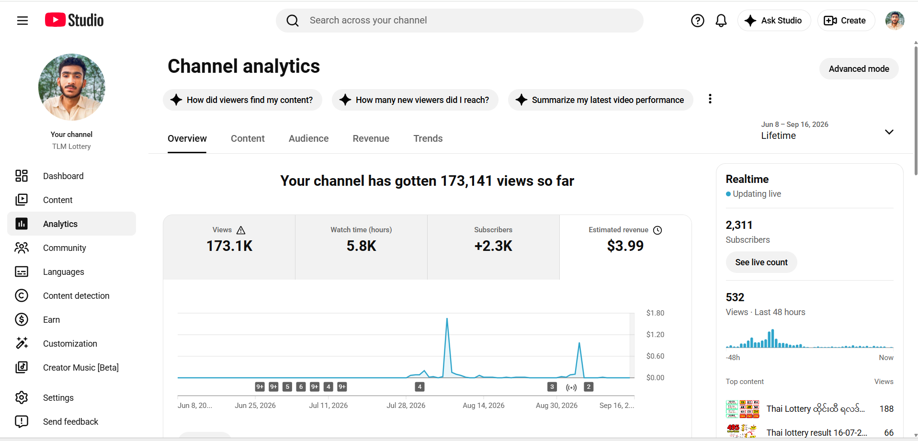Click the clock icon beside Estimated revenue
Image resolution: width=918 pixels, height=441 pixels.
coord(657,230)
